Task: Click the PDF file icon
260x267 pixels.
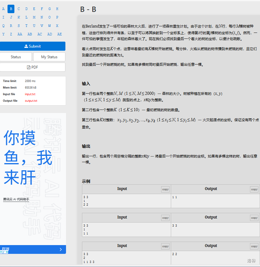Action: pyautogui.click(x=28, y=67)
